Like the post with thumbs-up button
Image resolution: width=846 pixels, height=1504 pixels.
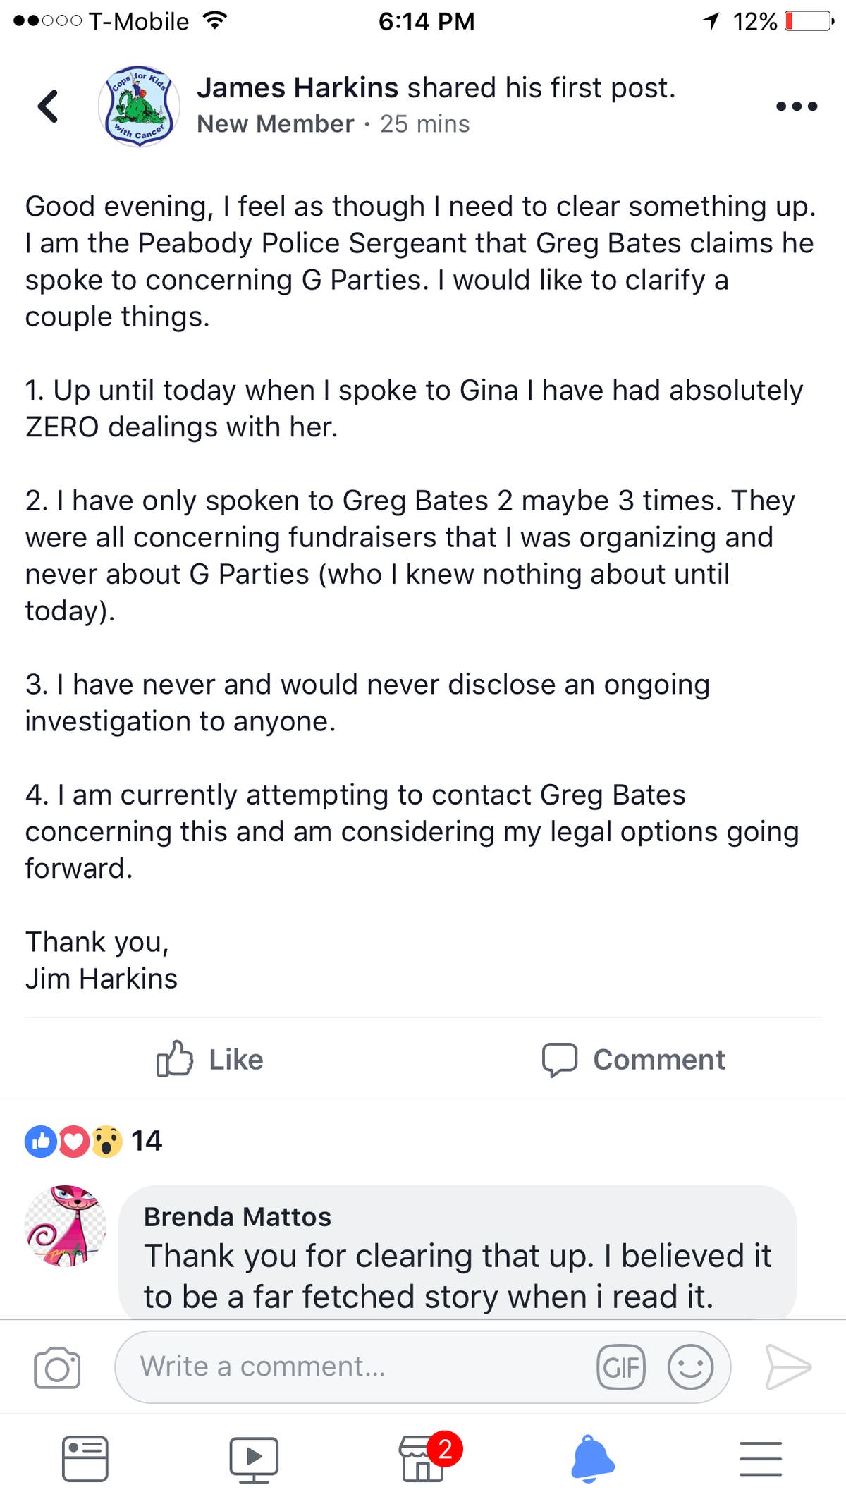[209, 1059]
